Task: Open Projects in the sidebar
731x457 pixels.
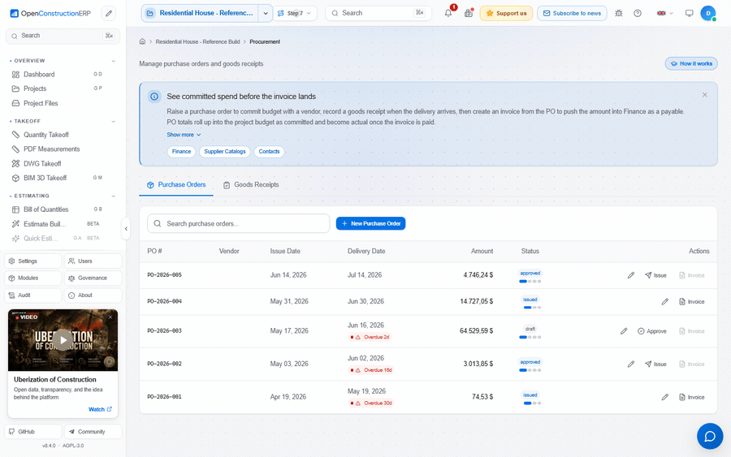Action: [62, 88]
